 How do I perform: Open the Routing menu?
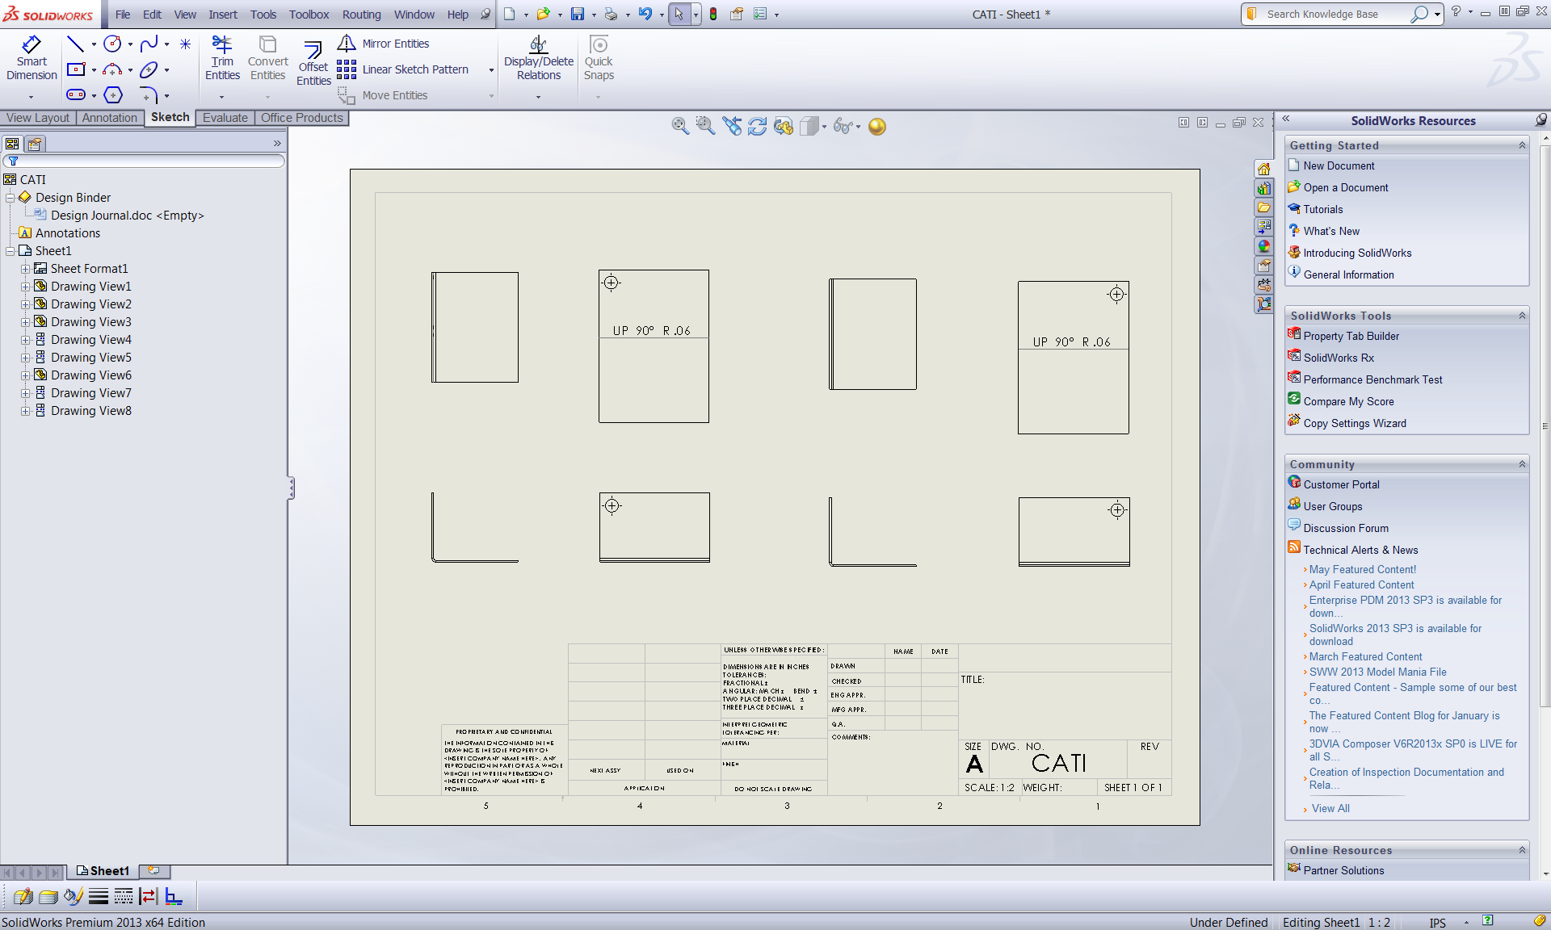[x=361, y=15]
